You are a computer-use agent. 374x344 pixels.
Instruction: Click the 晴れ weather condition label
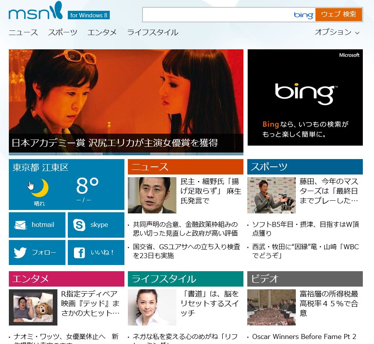pyautogui.click(x=39, y=203)
